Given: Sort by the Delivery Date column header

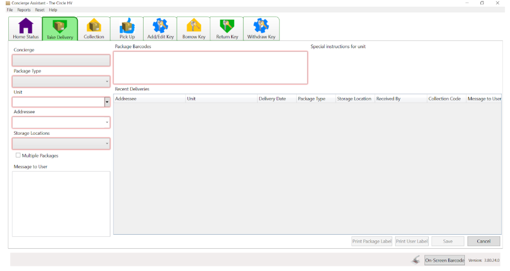Looking at the screenshot, I should [277, 98].
